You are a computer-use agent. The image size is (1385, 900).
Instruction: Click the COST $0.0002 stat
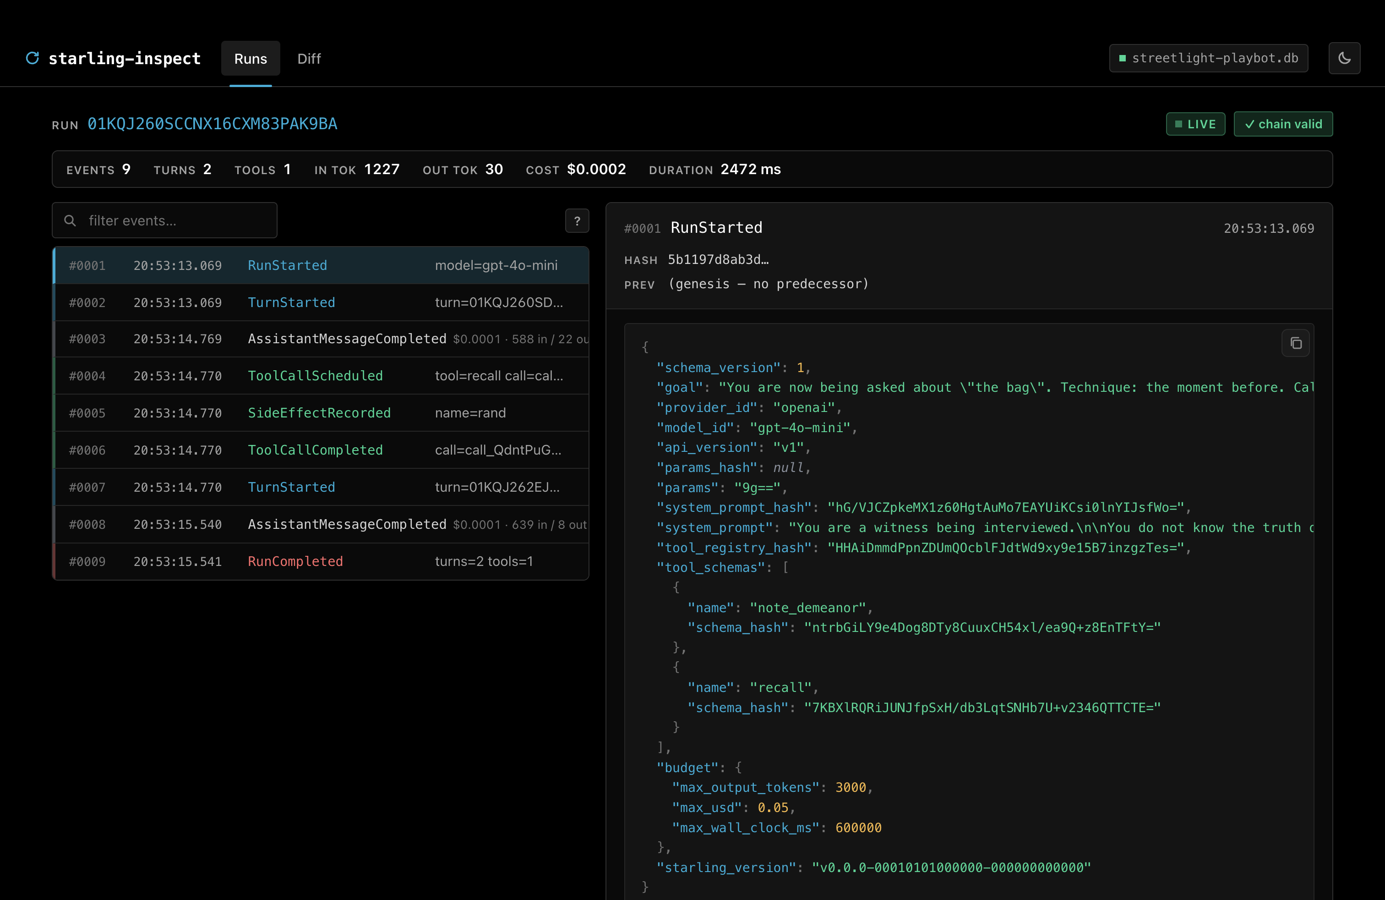point(576,170)
